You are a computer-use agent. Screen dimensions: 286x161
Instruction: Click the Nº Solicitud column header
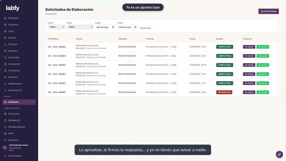53,39
